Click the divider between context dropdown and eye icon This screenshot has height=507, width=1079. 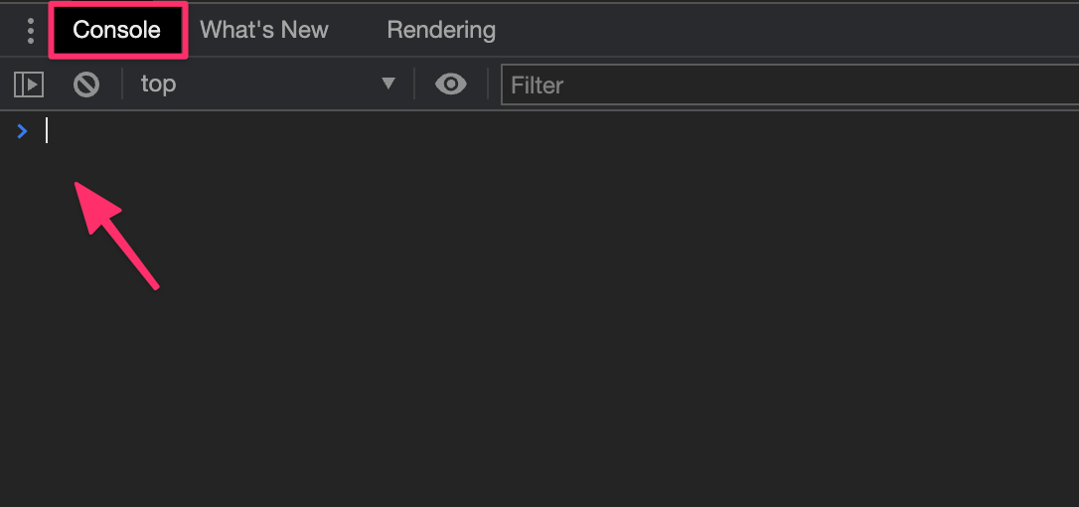[x=414, y=85]
